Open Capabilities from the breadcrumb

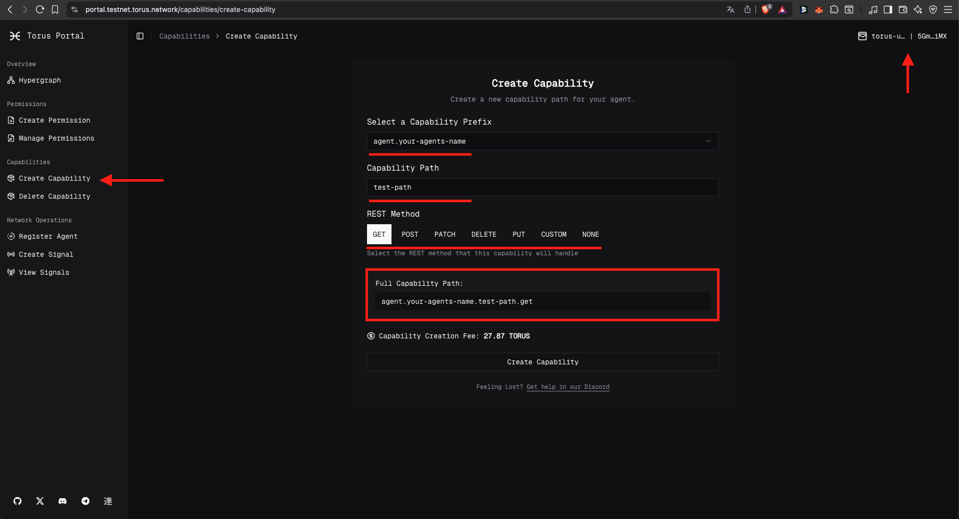(184, 36)
